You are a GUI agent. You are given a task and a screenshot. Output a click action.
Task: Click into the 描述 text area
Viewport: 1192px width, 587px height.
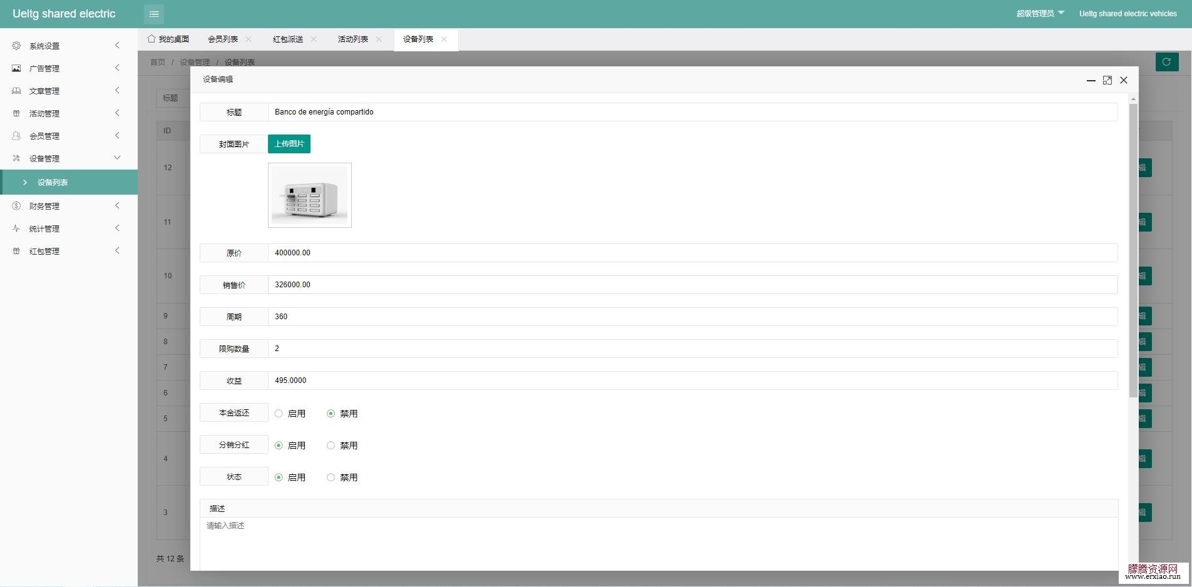[x=659, y=543]
